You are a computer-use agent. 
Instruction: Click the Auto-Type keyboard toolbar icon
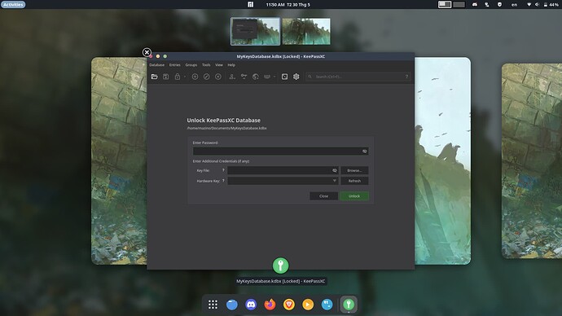[267, 77]
